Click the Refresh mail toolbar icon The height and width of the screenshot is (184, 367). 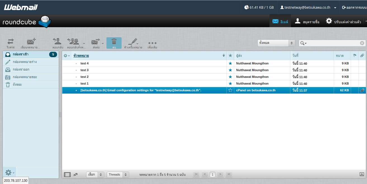pos(10,43)
